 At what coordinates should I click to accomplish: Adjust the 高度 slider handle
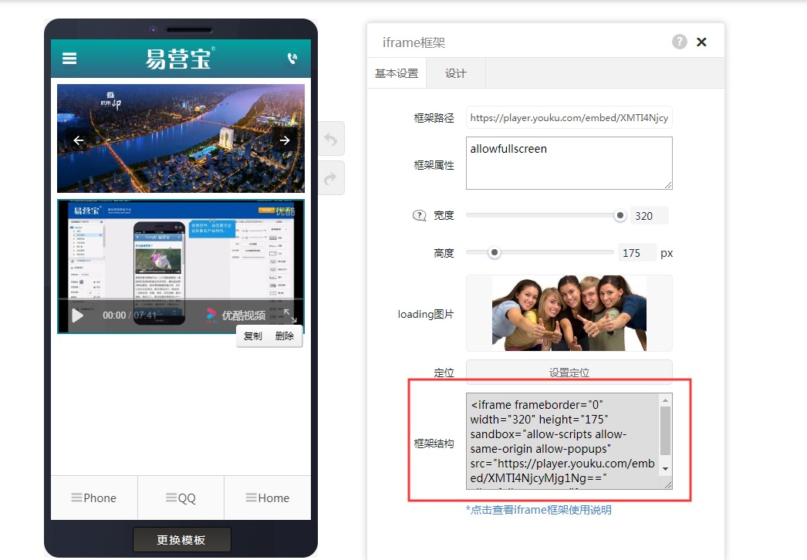pyautogui.click(x=494, y=252)
